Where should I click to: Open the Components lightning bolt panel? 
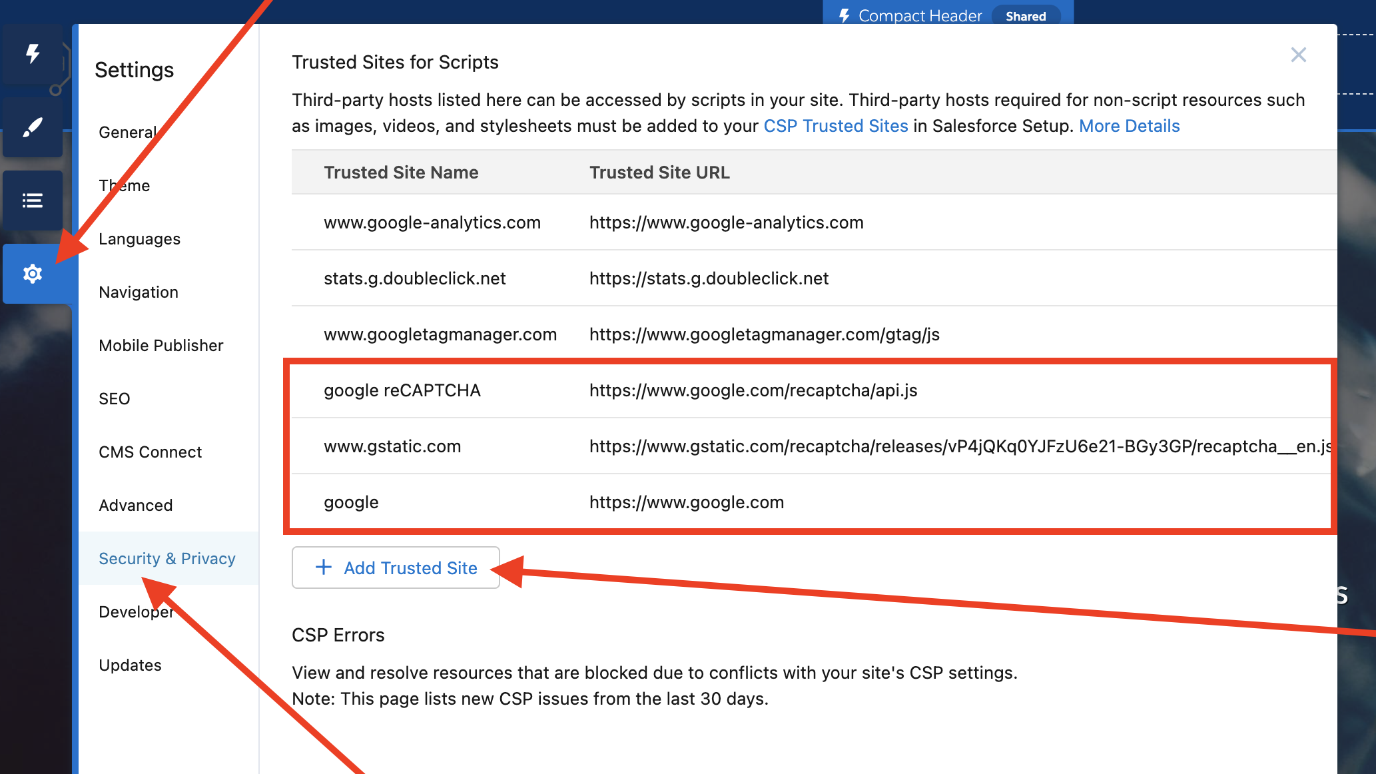33,54
